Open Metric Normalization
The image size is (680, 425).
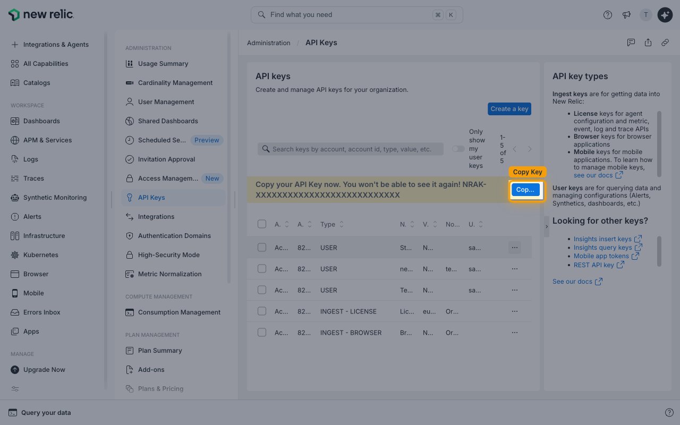(173, 274)
